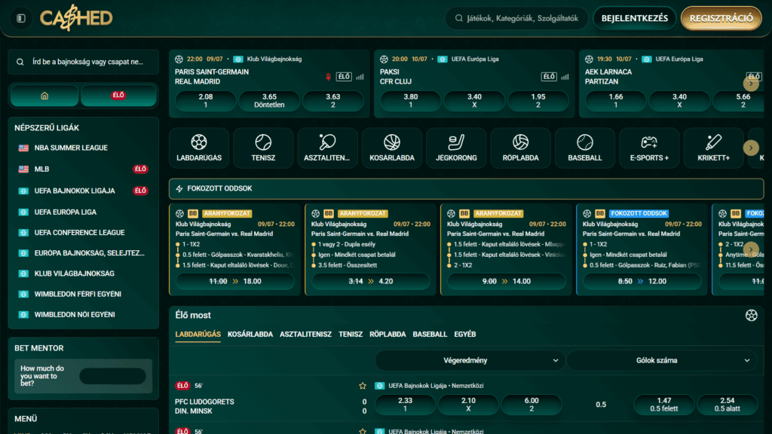Screen dimensions: 772x434
Task: Click the CASHED logo
Action: 76,18
